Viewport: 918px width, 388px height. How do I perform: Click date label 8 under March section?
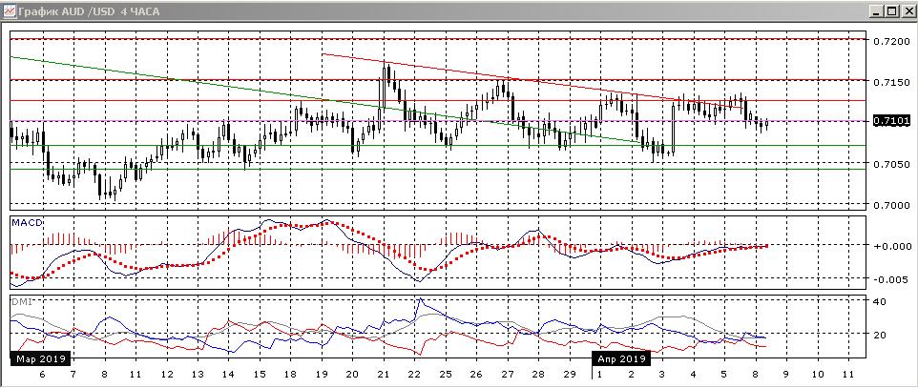pos(104,374)
